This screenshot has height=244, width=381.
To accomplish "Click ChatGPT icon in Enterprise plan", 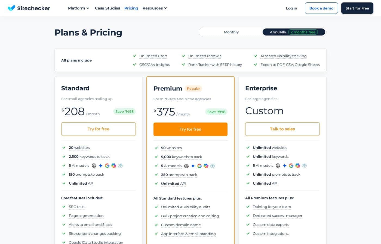I will (x=278, y=166).
